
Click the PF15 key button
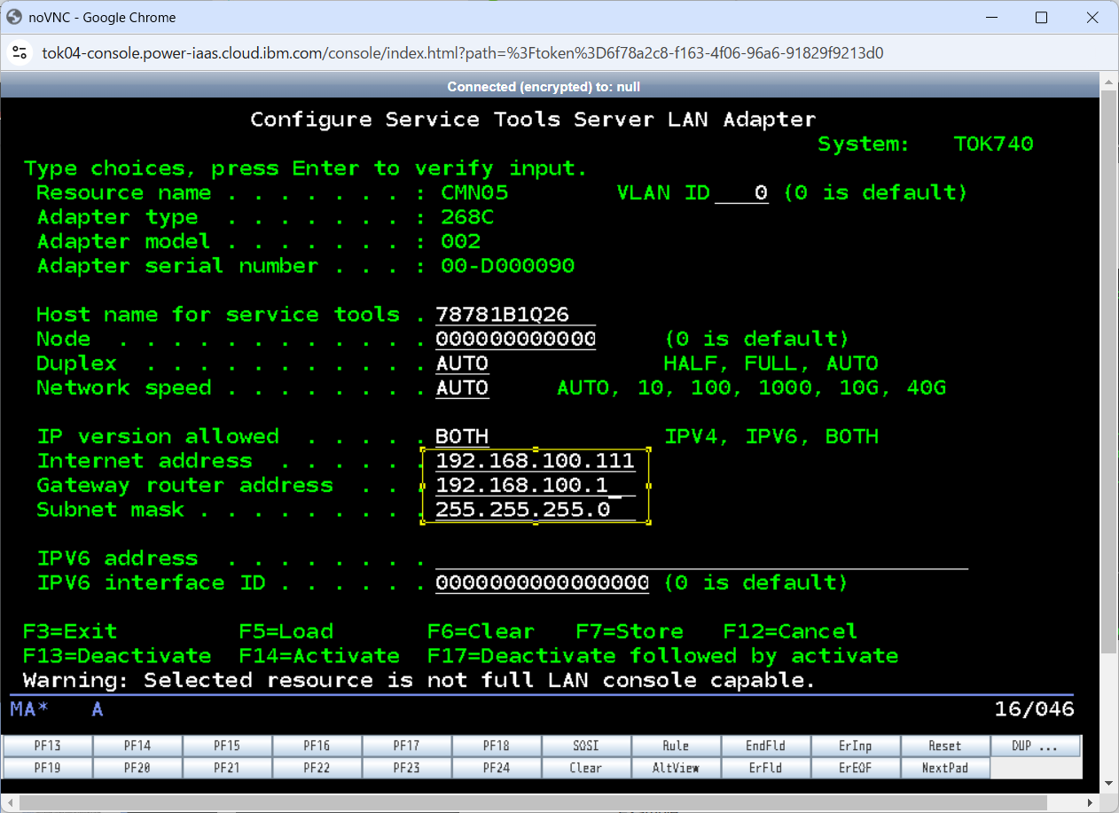point(227,746)
